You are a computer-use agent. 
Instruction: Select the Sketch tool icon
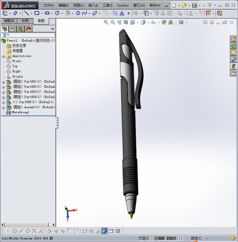[5, 13]
